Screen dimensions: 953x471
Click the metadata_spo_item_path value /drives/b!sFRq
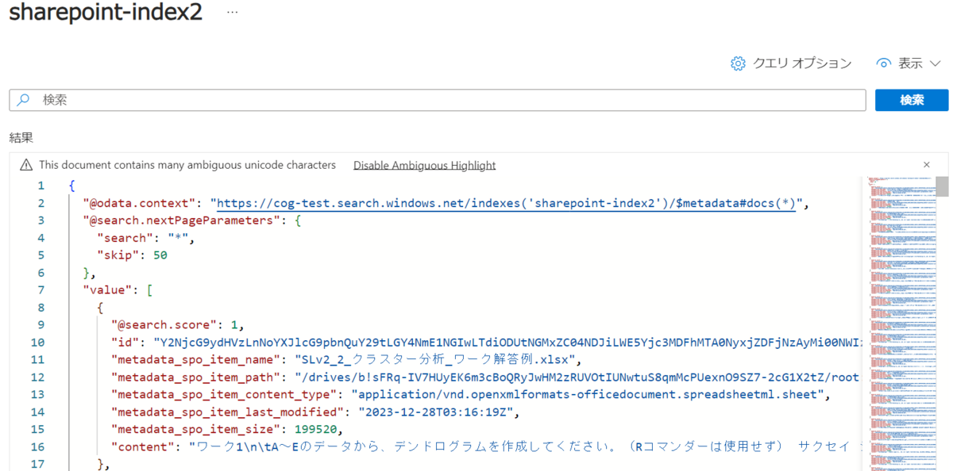click(x=577, y=377)
